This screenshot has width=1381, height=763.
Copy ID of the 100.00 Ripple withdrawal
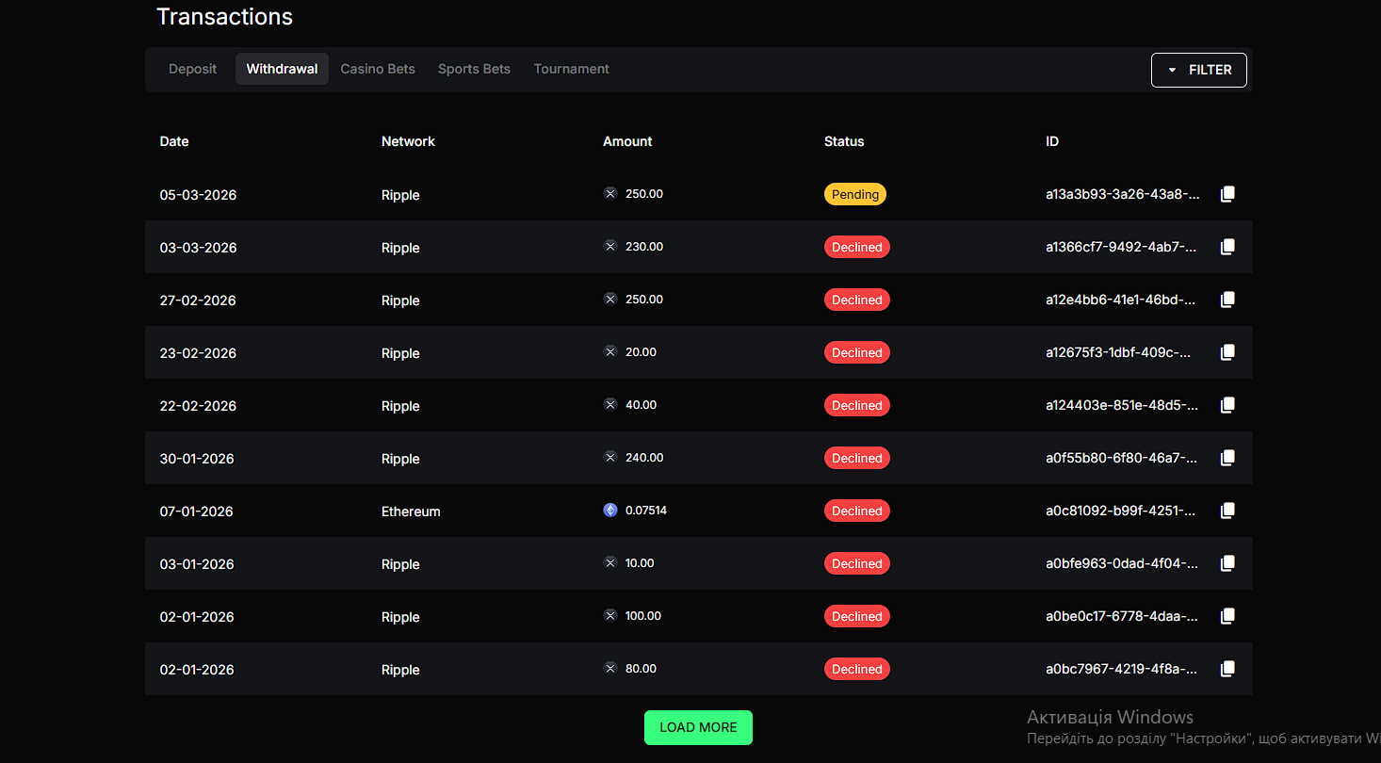1227,616
